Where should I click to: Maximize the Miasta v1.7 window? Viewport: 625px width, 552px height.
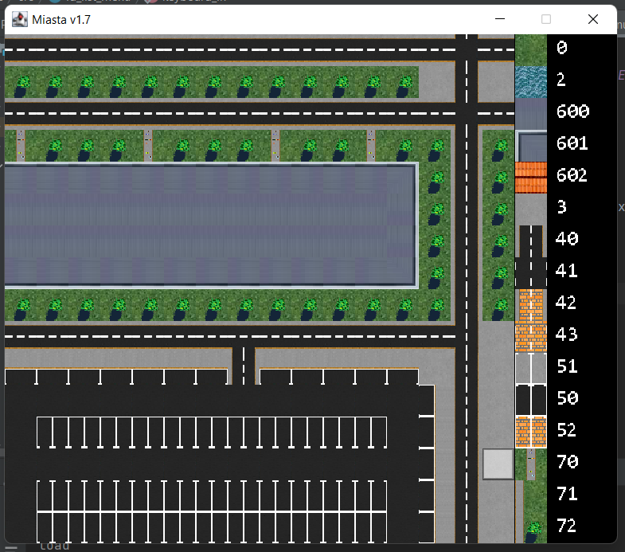pos(546,19)
